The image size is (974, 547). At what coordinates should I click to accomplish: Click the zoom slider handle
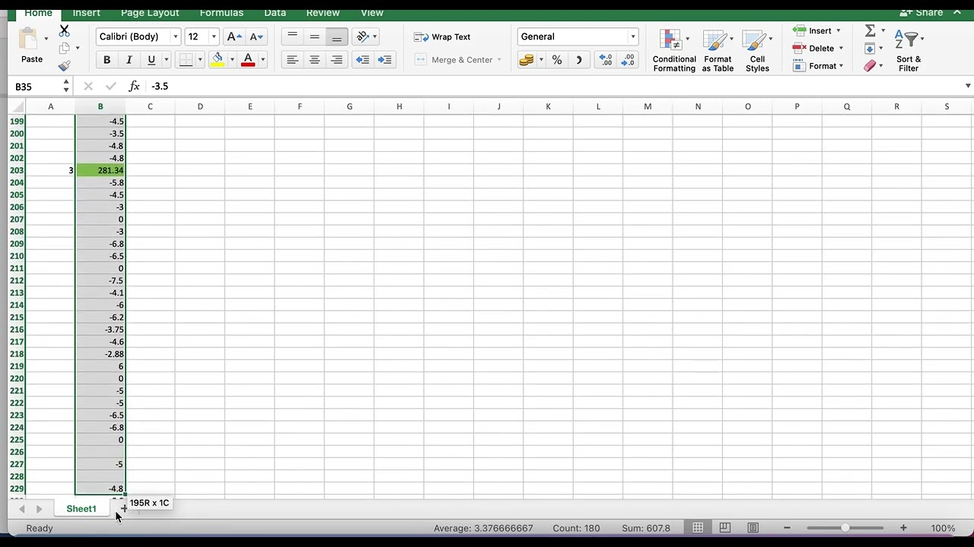tap(845, 528)
